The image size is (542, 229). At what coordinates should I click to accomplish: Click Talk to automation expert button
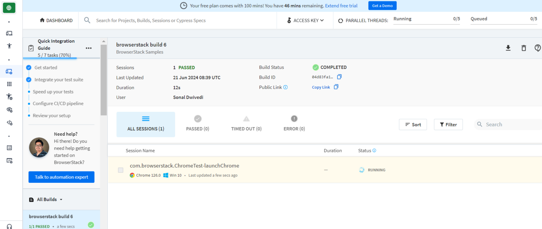coord(61,177)
